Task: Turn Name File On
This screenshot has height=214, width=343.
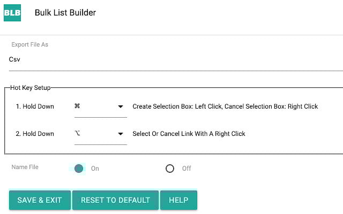Action: tap(79, 169)
